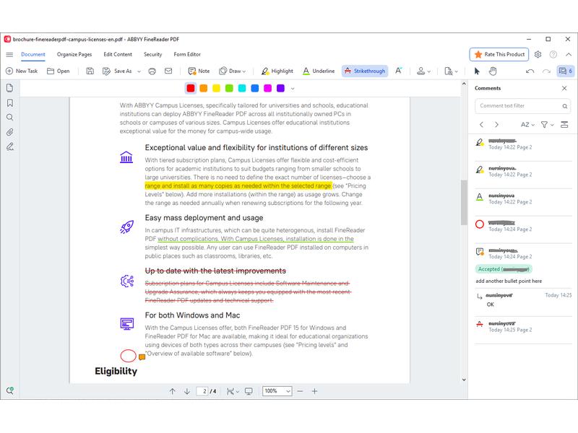
Task: Click the Accepted status tag
Action: 504,269
